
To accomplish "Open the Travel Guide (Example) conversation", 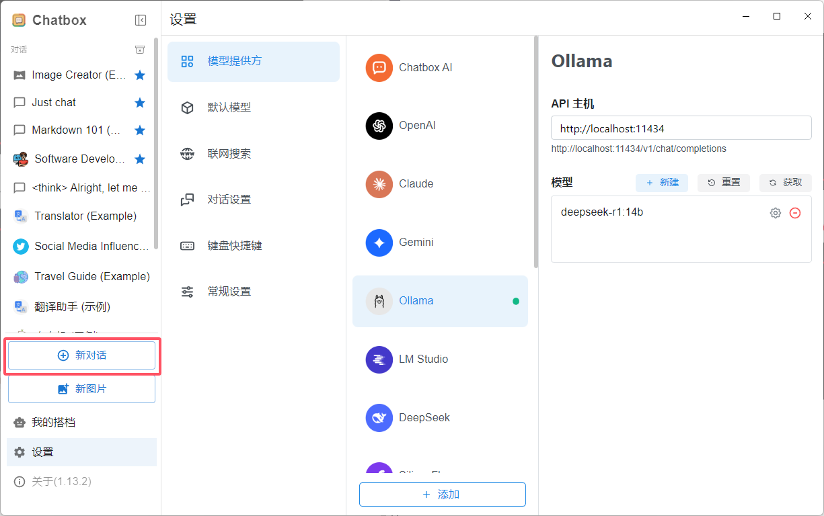I will [79, 277].
